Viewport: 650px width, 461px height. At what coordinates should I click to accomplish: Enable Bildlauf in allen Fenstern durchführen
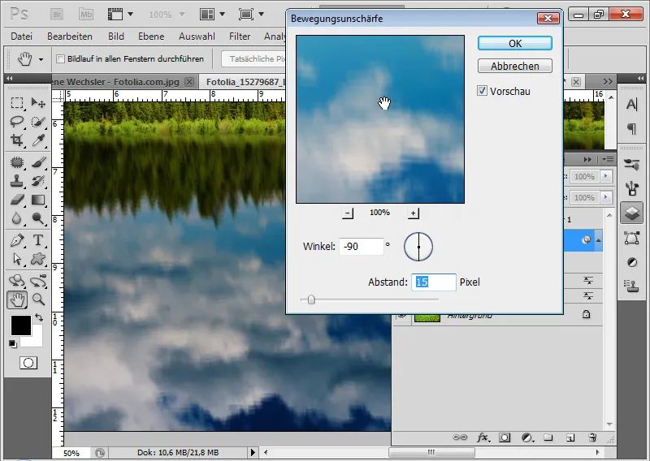click(x=60, y=58)
